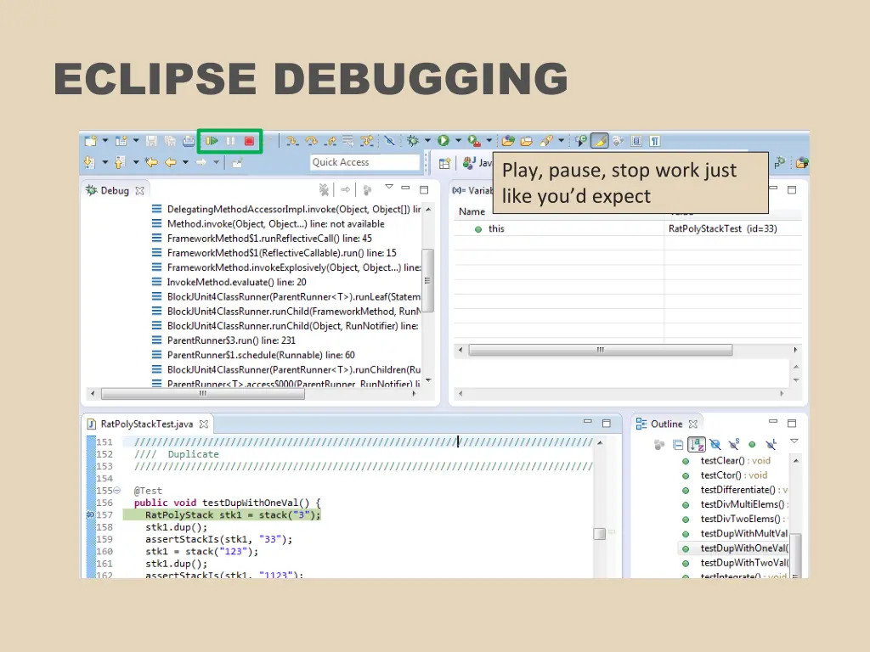Switch to the Java perspective
This screenshot has width=870, height=652.
(470, 161)
